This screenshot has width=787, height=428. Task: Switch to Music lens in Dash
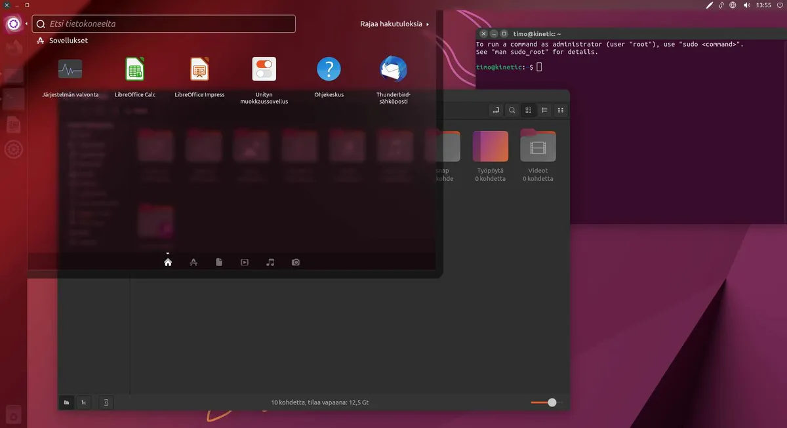(x=270, y=262)
